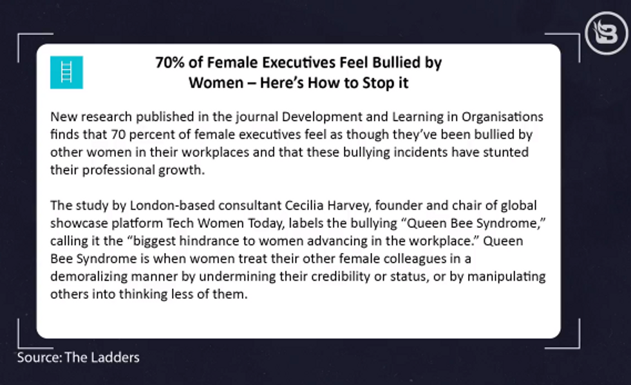Screen dimensions: 631x385
Task: Click the circular B logo watermark
Action: (x=607, y=33)
